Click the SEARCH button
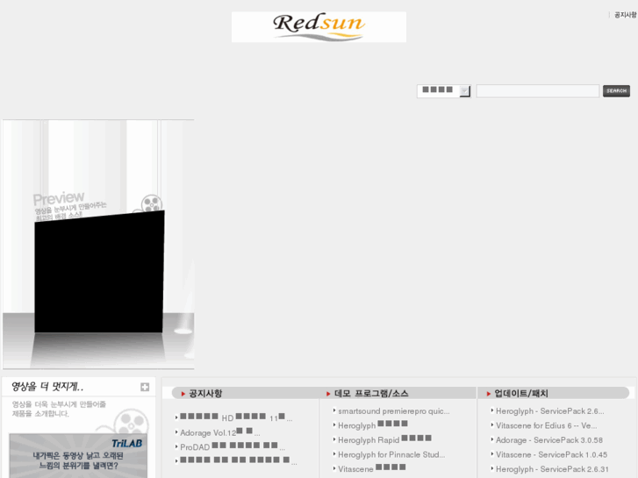The height and width of the screenshot is (478, 638). point(616,90)
